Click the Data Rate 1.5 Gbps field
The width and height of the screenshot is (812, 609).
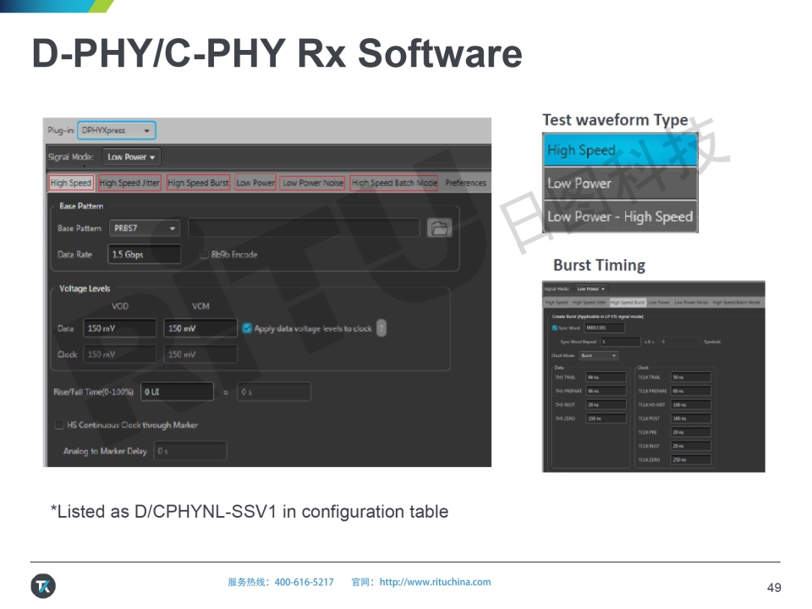click(x=144, y=255)
